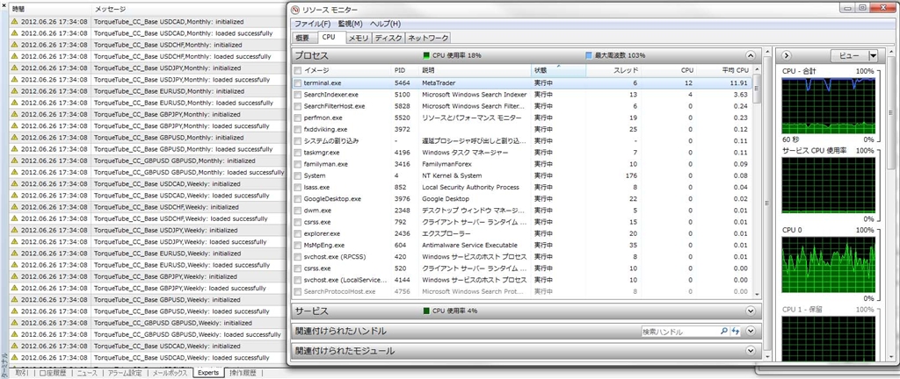Click the green CPU usage indicator in the Services header
Screen dimensions: 900x379
click(426, 311)
